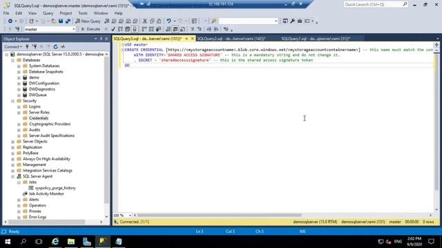Click the SSMS taskbar icon
This screenshot has width=442, height=248.
pos(103,242)
